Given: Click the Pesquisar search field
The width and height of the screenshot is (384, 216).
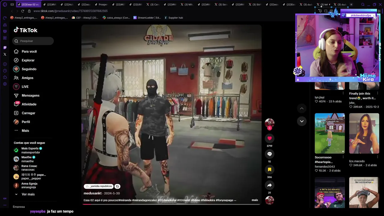Looking at the screenshot, I should click(33, 41).
